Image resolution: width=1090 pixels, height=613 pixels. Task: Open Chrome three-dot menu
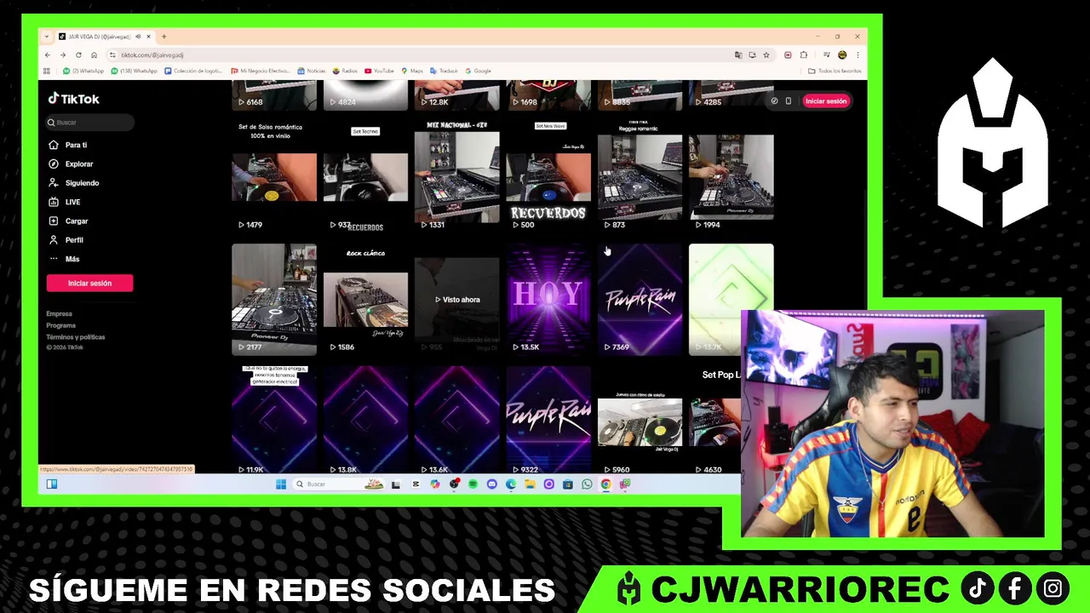tap(858, 54)
